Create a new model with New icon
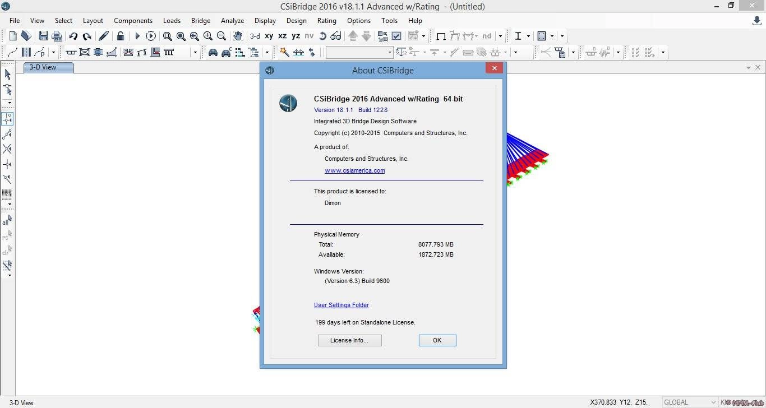This screenshot has height=408, width=766. click(13, 36)
